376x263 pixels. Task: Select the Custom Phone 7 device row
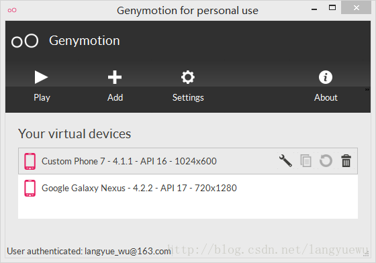click(x=188, y=161)
